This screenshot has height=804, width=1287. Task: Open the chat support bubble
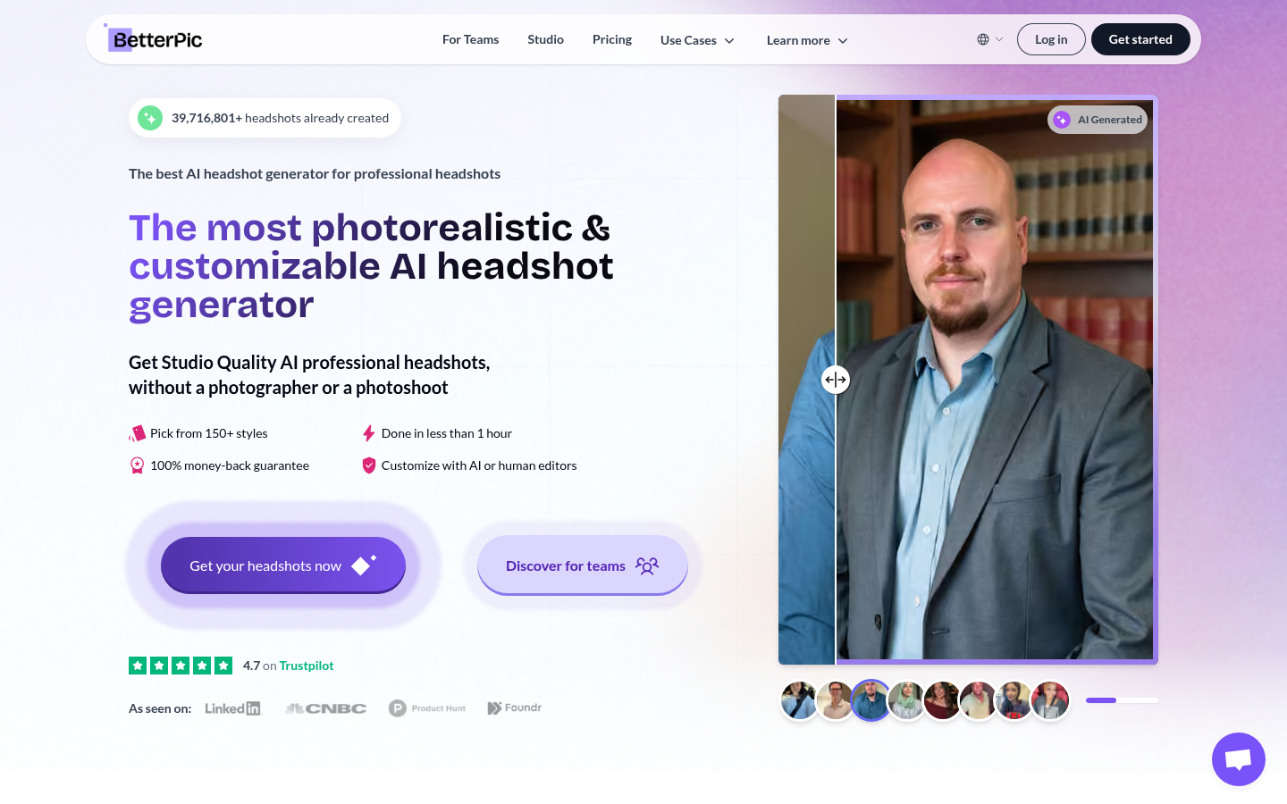[x=1238, y=759]
